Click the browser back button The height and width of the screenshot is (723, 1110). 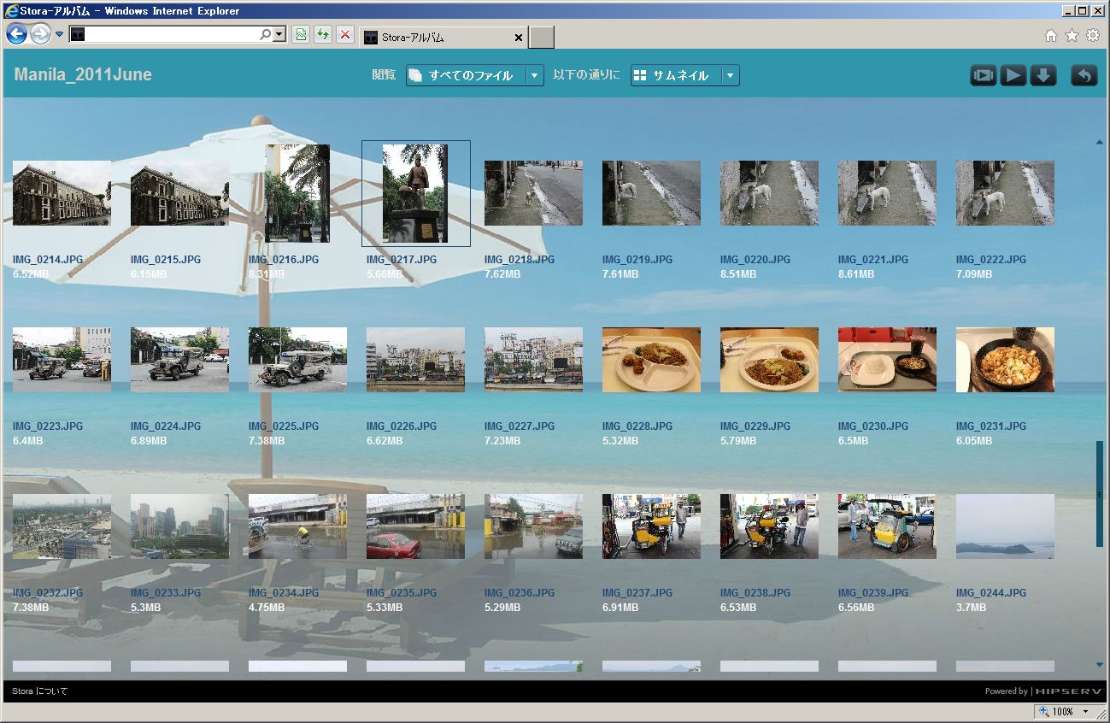click(x=16, y=34)
